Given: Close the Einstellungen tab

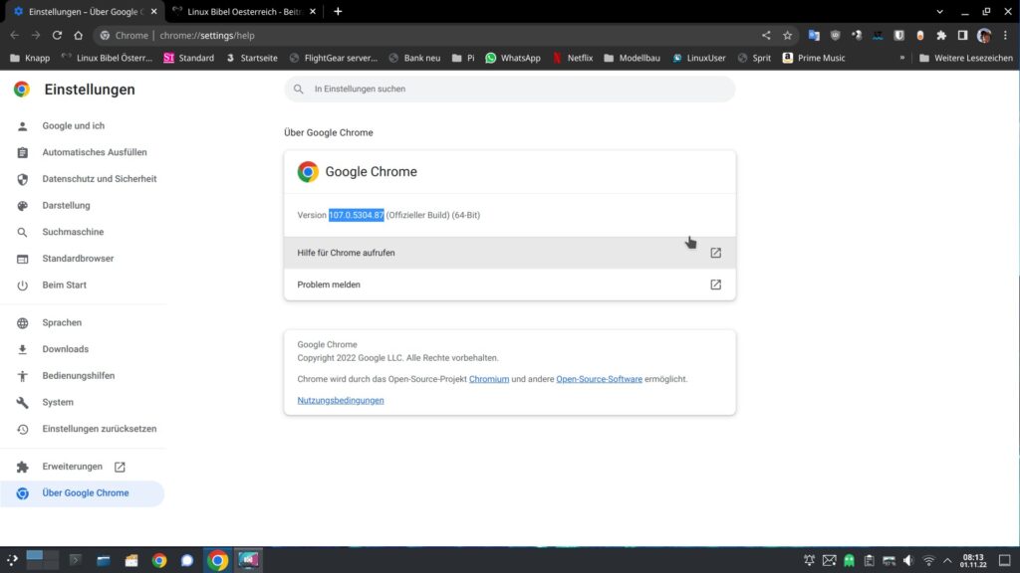Looking at the screenshot, I should [x=154, y=12].
